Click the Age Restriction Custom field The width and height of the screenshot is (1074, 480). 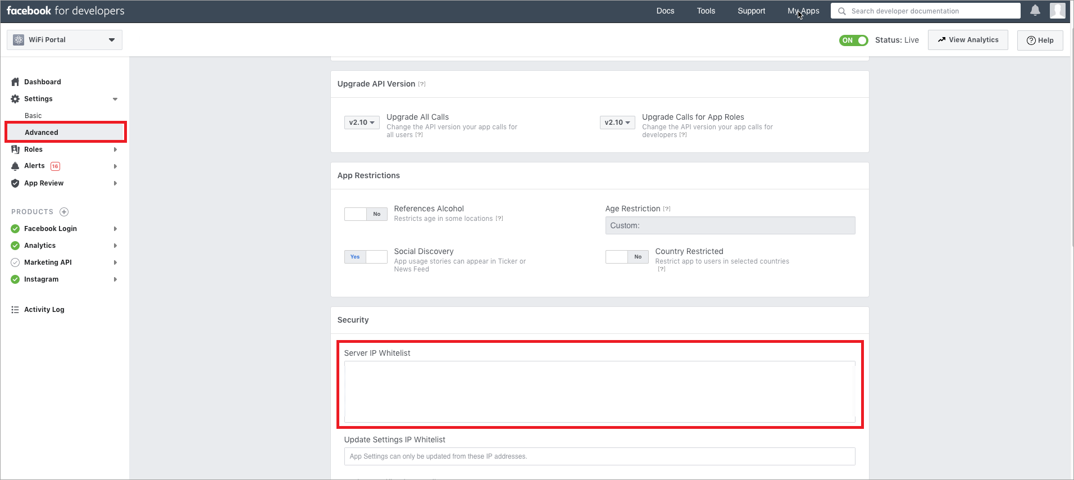click(730, 225)
